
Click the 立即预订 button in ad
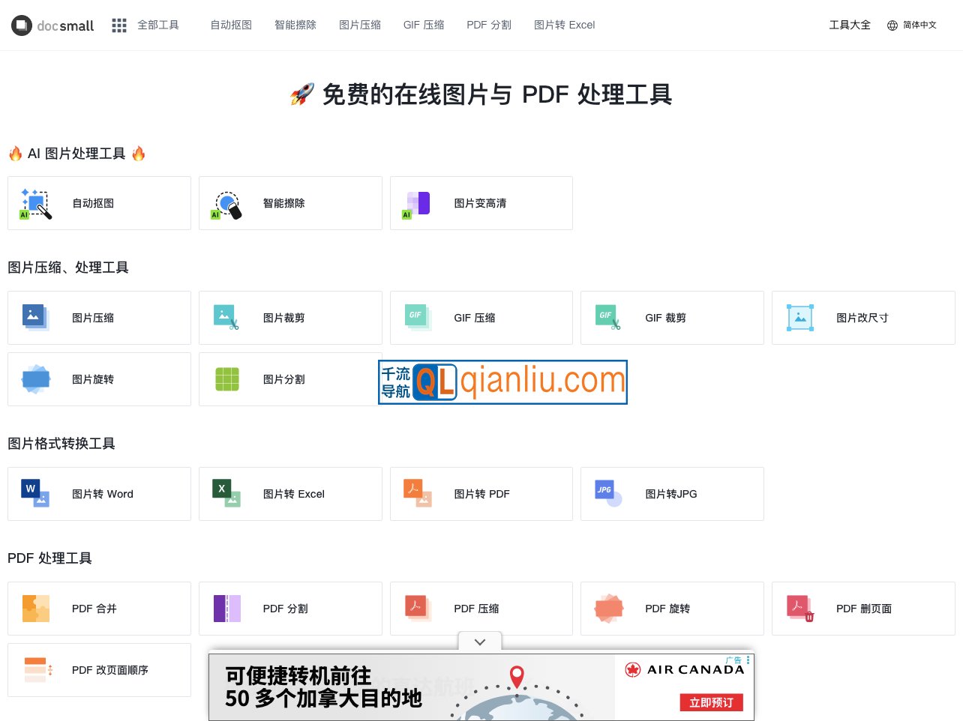711,702
